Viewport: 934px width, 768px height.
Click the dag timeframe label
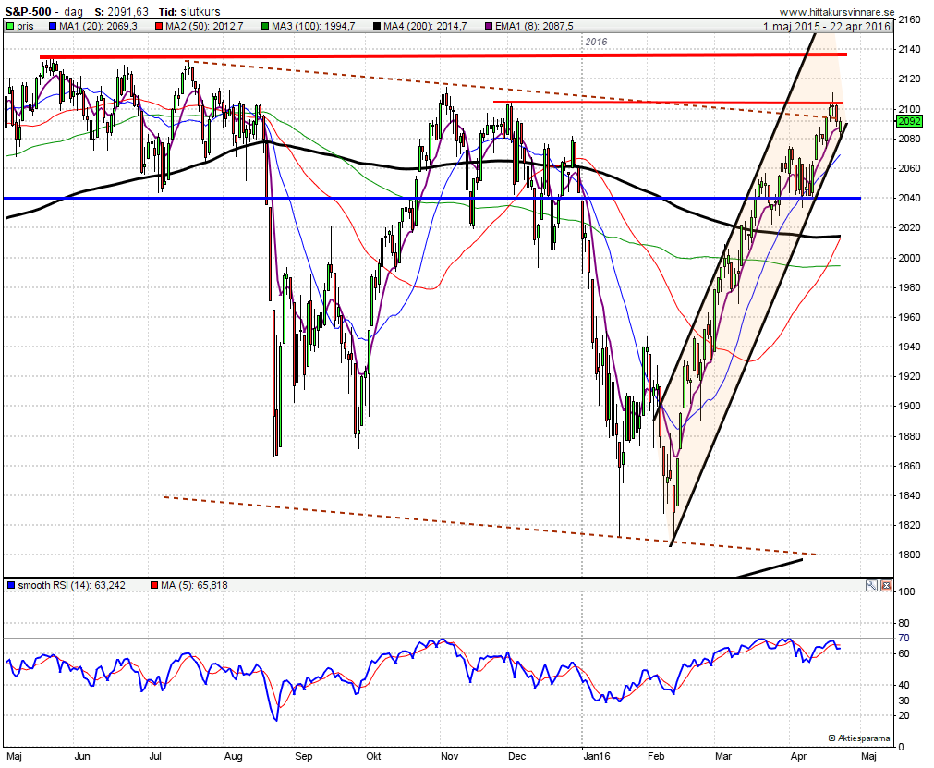click(73, 11)
